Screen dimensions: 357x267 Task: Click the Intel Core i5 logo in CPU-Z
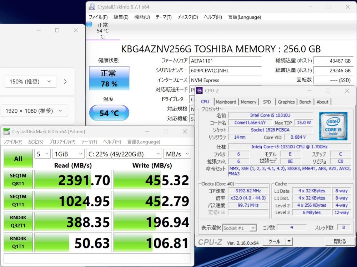click(333, 126)
